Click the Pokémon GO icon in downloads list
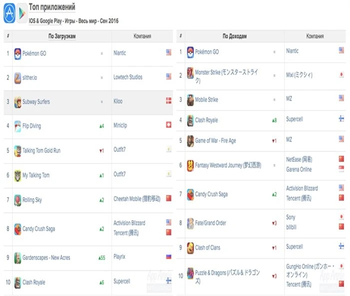350x296 pixels. pyautogui.click(x=17, y=53)
